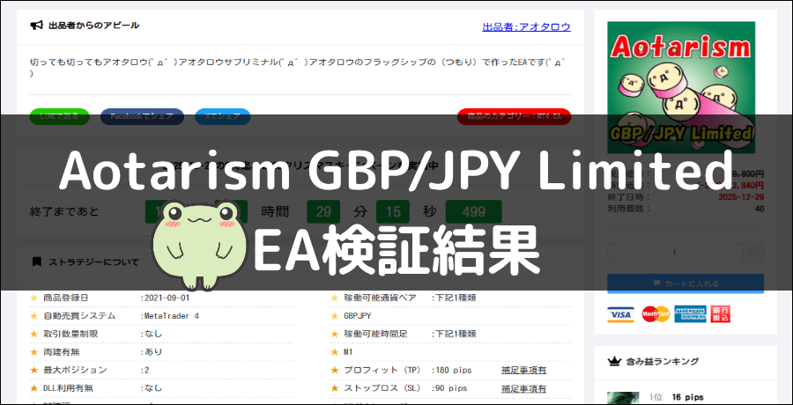The height and width of the screenshot is (405, 793).
Task: Open the red 商品のカテゴリー MT4 EA button
Action: click(514, 116)
